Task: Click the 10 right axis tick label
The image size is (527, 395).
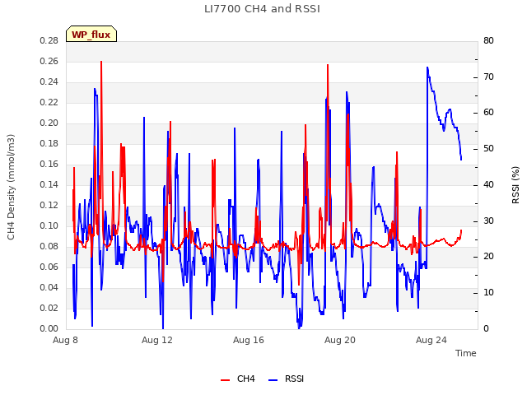Action: coord(488,293)
